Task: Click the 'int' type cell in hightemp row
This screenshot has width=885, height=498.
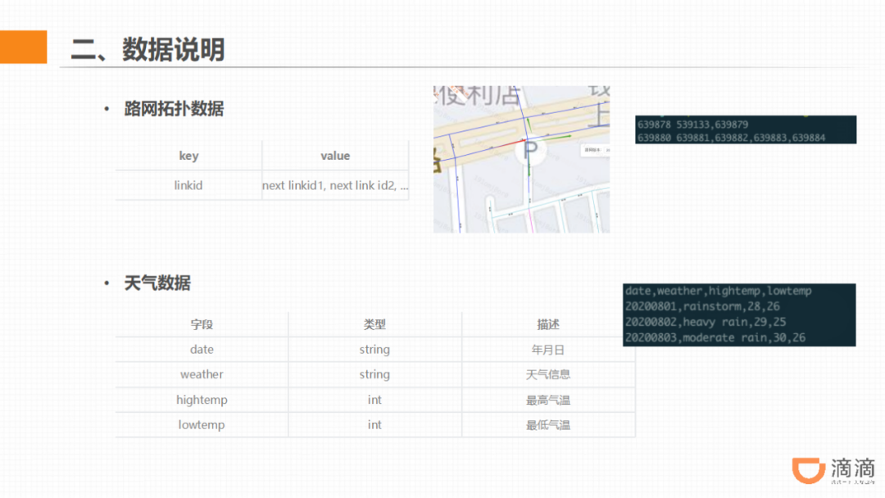Action: pyautogui.click(x=374, y=400)
